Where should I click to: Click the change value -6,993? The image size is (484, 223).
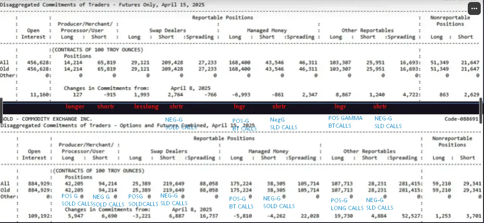241,95
